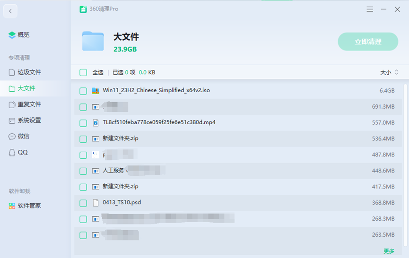This screenshot has width=409, height=258.
Task: Click the 立即清理 button
Action: pyautogui.click(x=368, y=42)
